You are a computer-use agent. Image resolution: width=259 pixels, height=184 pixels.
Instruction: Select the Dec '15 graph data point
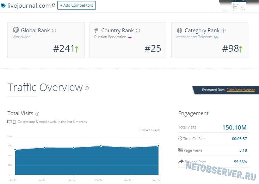pyautogui.click(x=15, y=150)
